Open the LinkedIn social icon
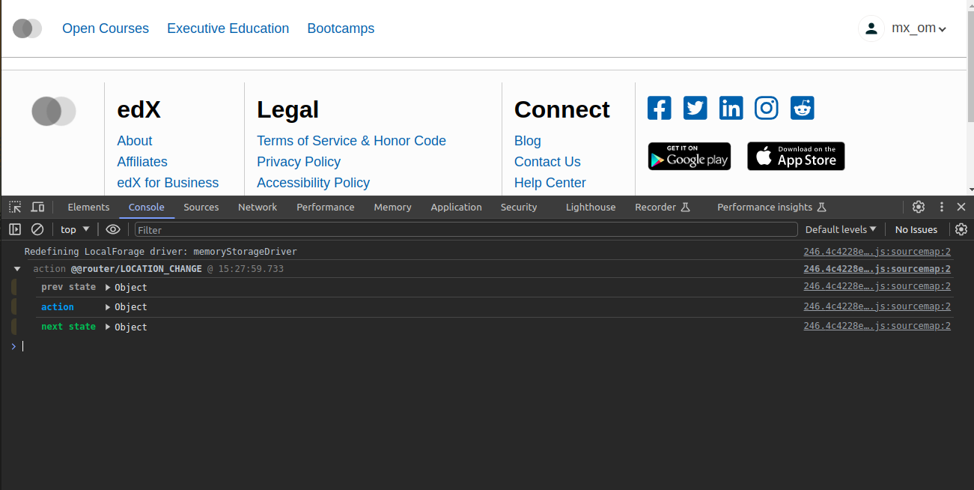The height and width of the screenshot is (490, 974). pos(731,108)
